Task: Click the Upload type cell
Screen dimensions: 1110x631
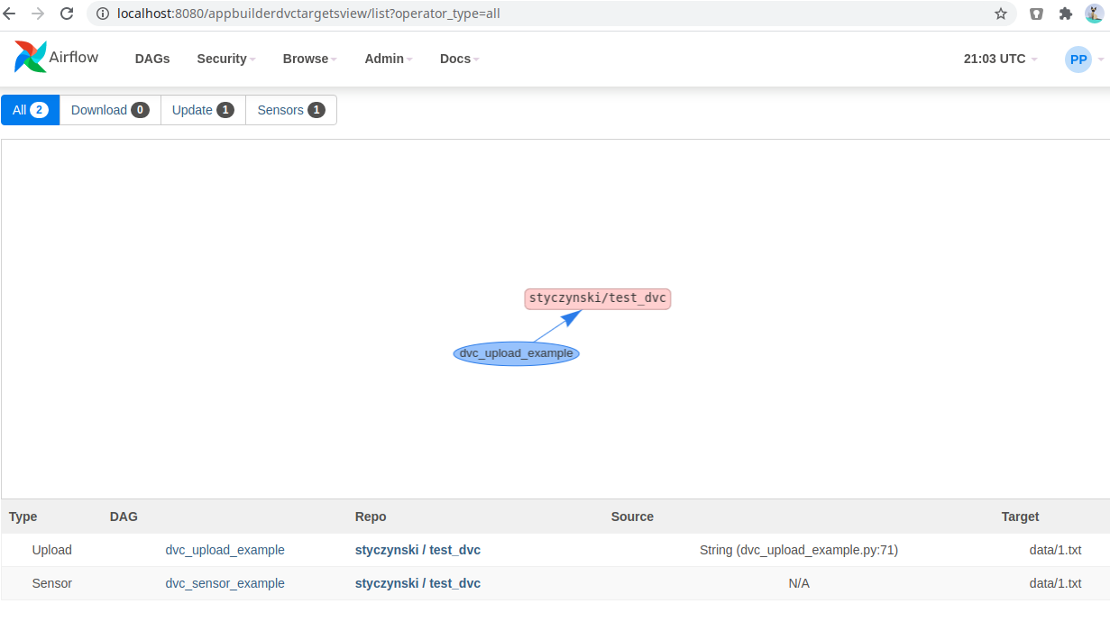Action: (x=51, y=550)
